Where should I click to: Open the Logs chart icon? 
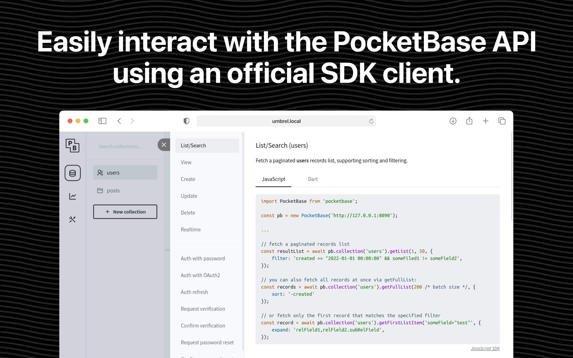click(72, 196)
